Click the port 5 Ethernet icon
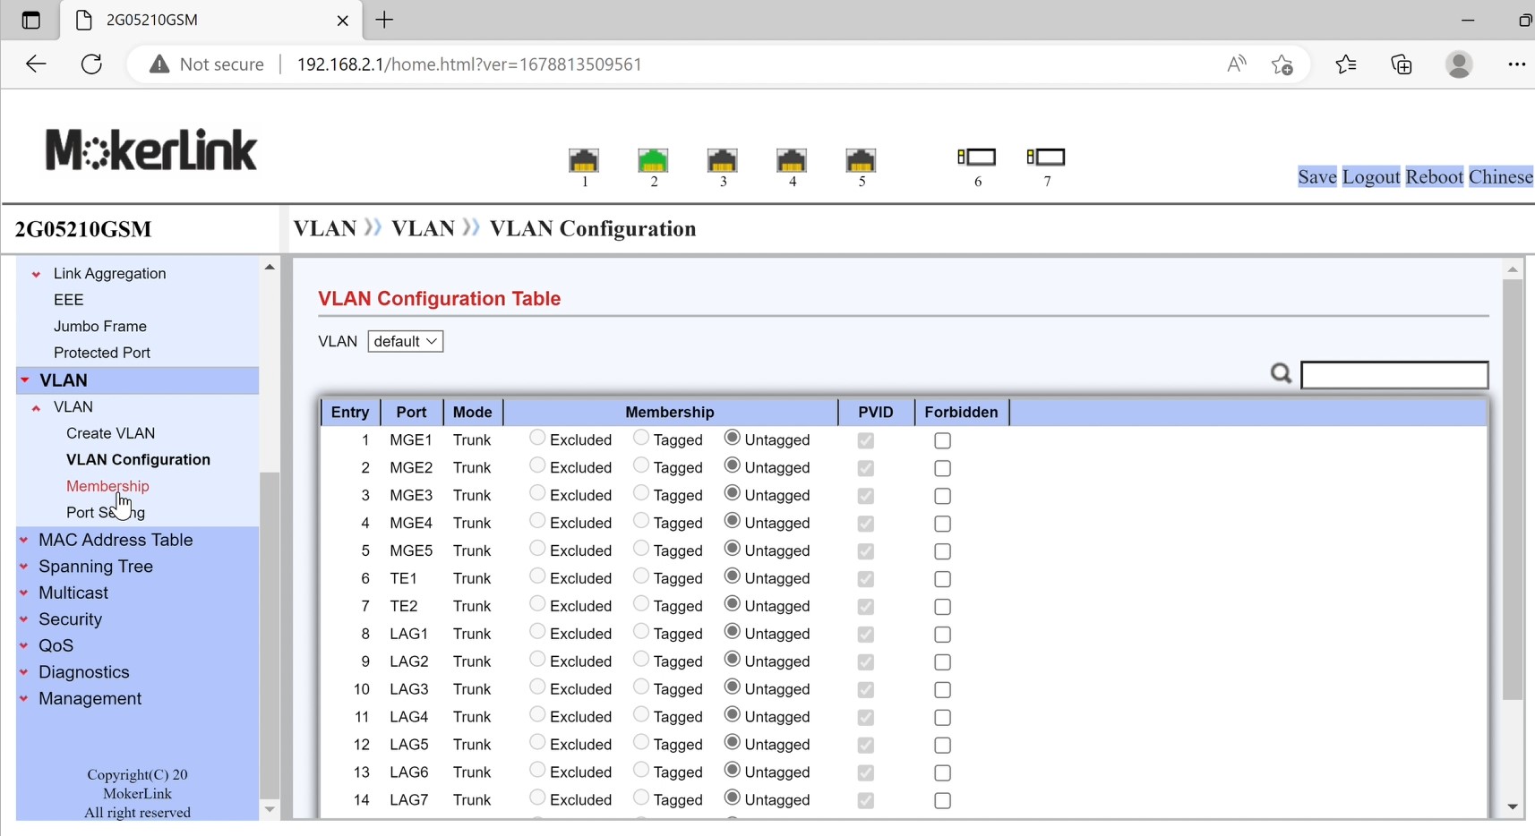The width and height of the screenshot is (1535, 836). click(x=861, y=161)
